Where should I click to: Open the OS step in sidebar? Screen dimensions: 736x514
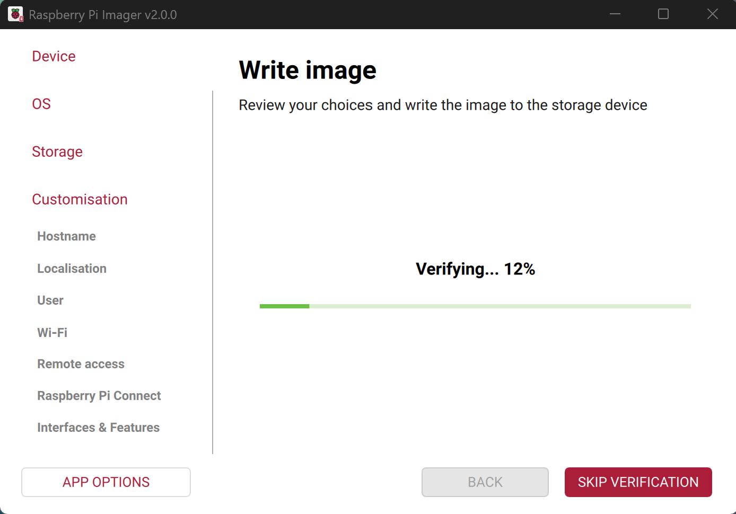[41, 104]
